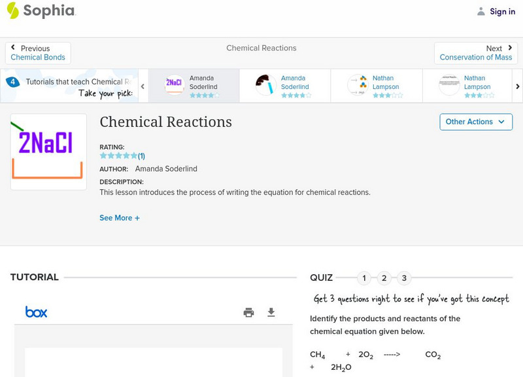Click the print icon in the Box viewer
Screen dimensions: 523x377
tap(248, 312)
